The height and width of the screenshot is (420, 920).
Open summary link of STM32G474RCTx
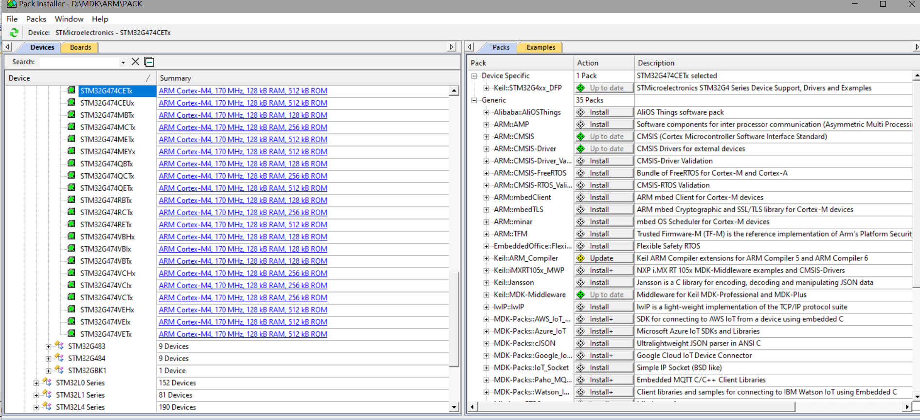243,213
